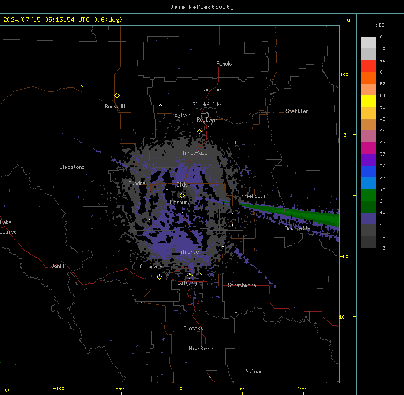Click the Cochrane city label
The width and height of the screenshot is (404, 395).
coord(151,266)
